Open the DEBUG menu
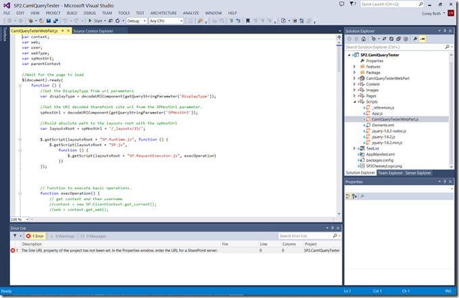The width and height of the screenshot is (459, 298). click(x=90, y=14)
